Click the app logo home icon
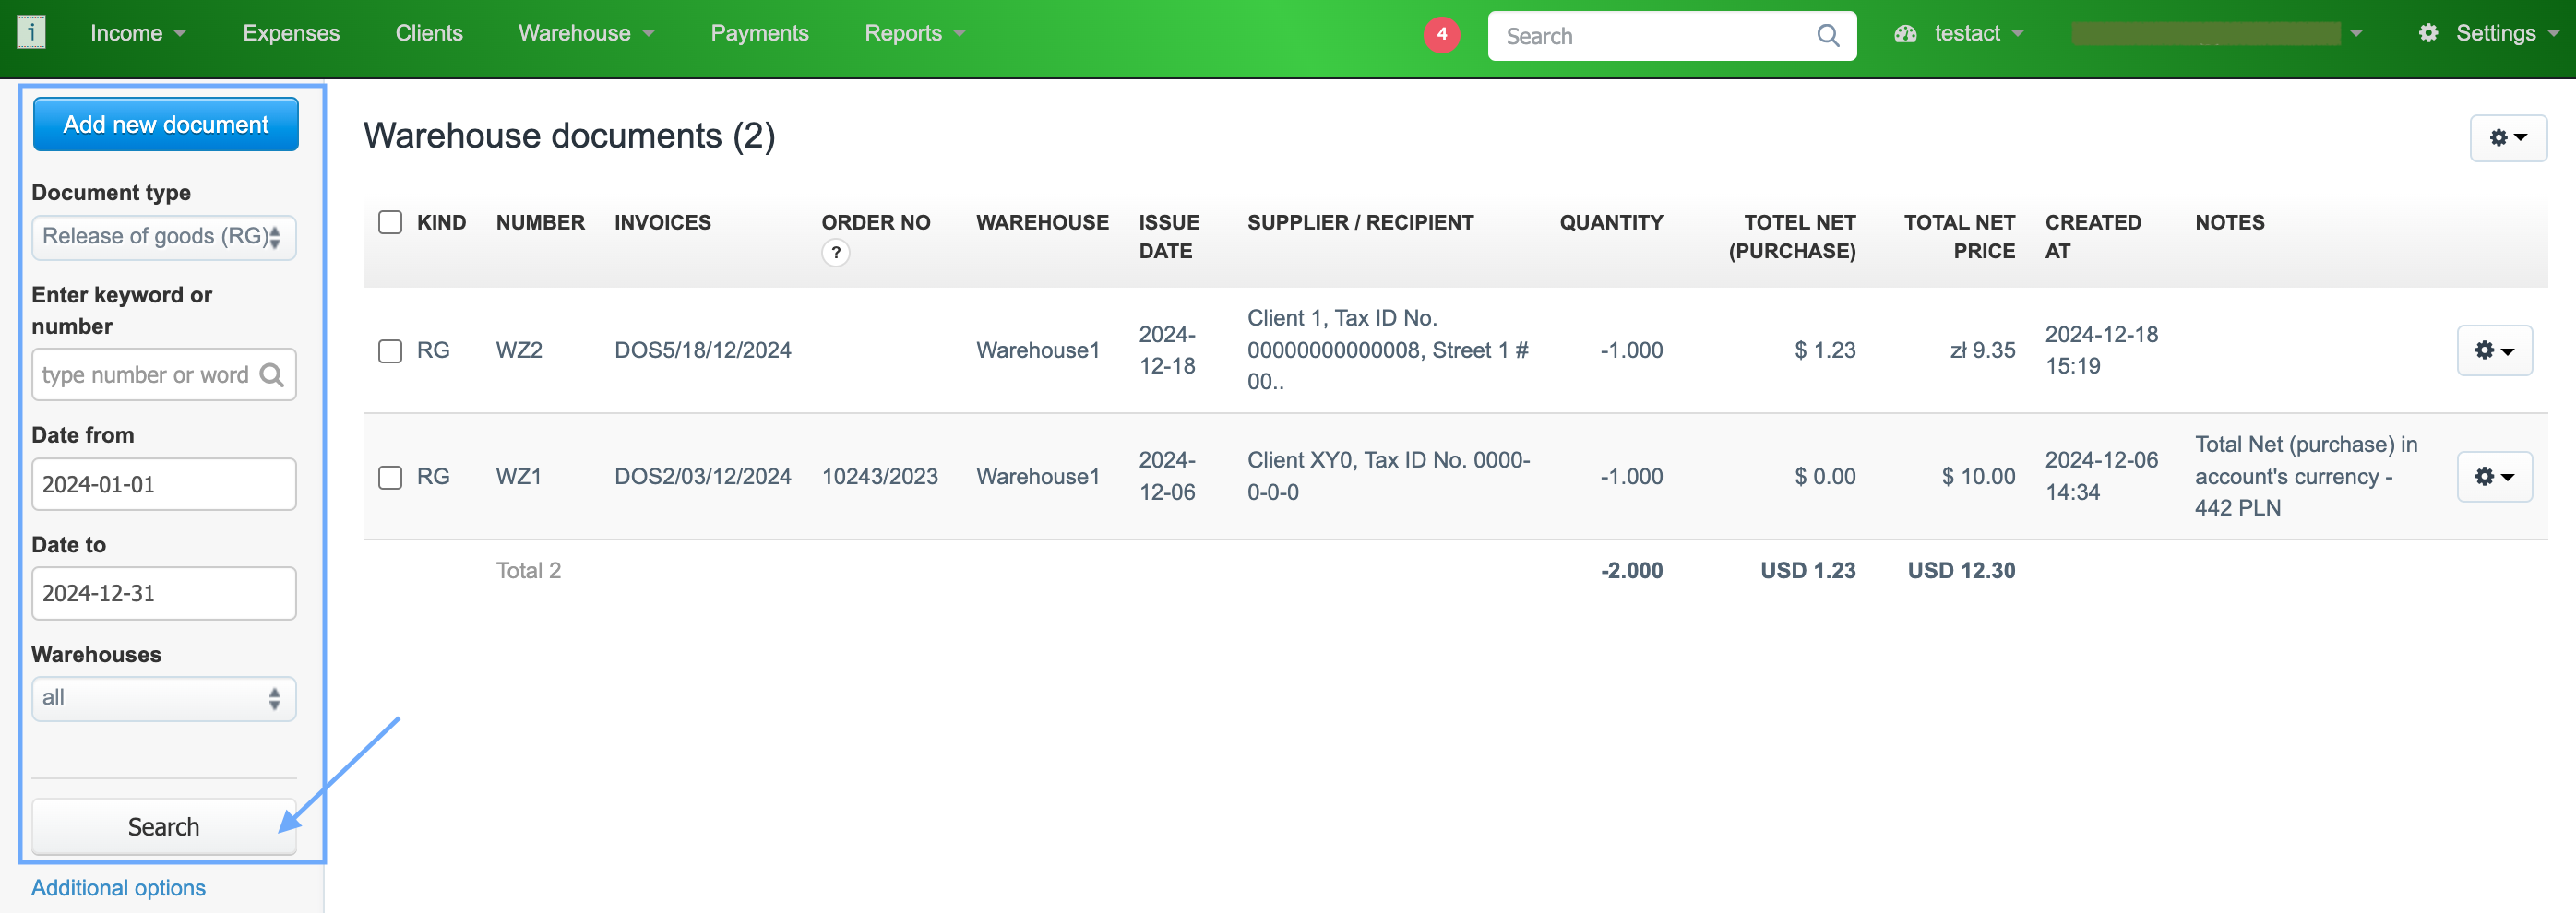 (31, 33)
